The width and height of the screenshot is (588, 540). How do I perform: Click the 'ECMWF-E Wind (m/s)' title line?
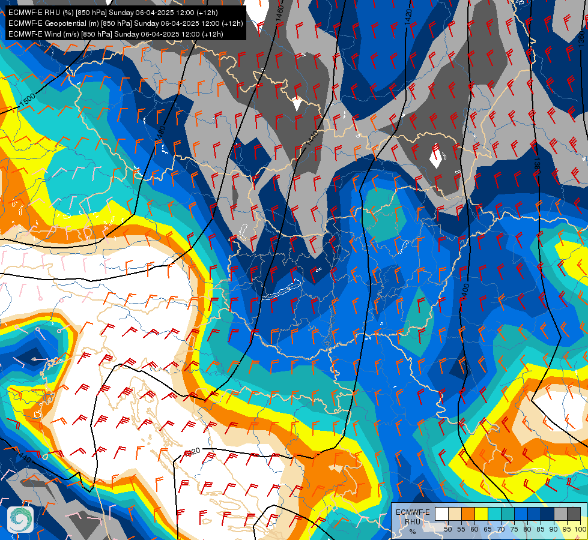tap(116, 34)
